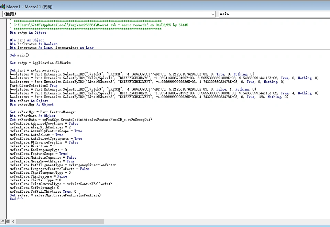Click the Macro1 window title icon

click(3, 7)
